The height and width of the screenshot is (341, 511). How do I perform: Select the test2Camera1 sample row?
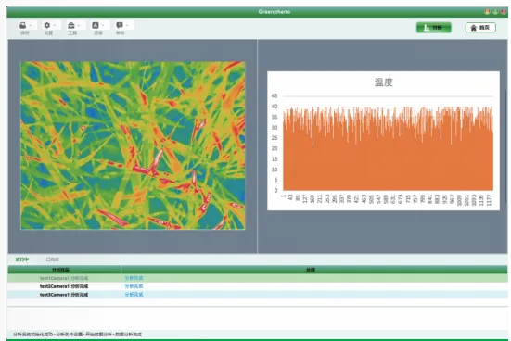pyautogui.click(x=258, y=286)
